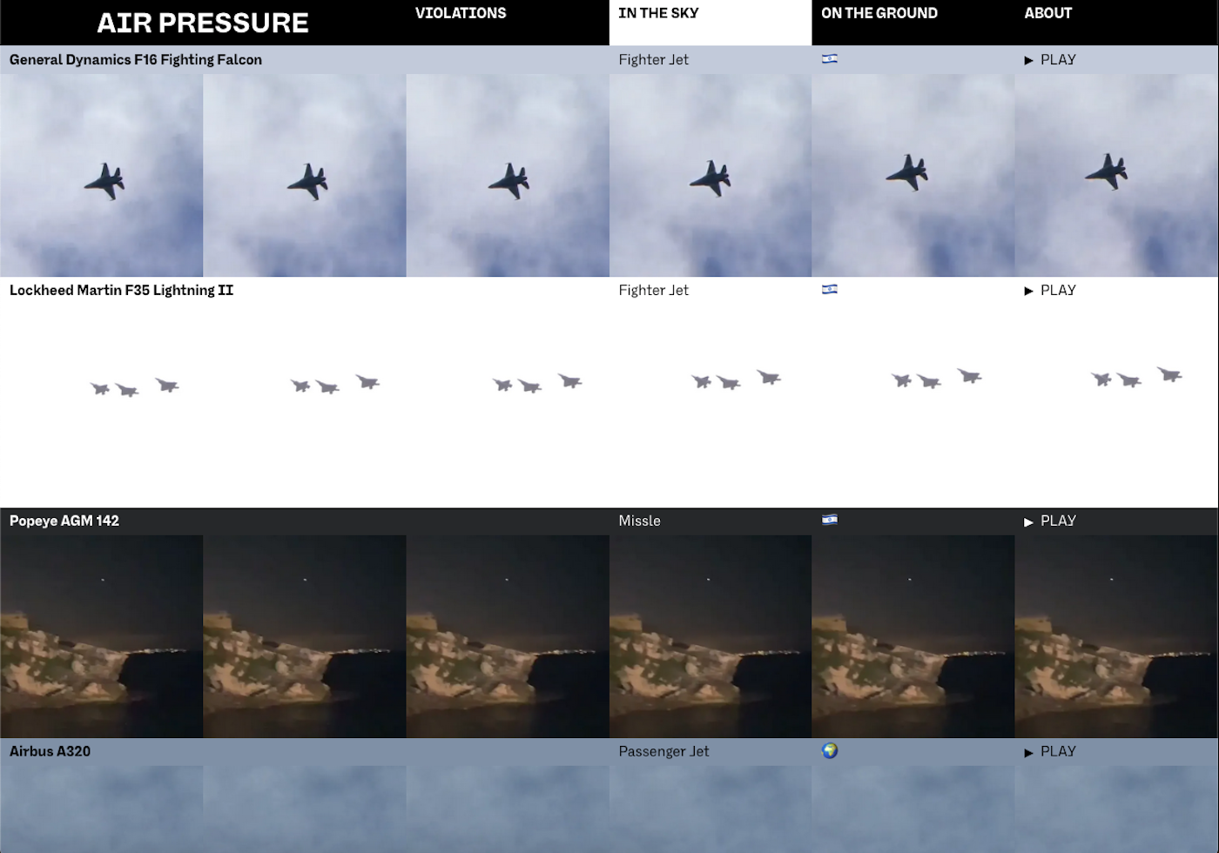The image size is (1219, 853).
Task: Play the Airbus A320 video
Action: (1050, 752)
